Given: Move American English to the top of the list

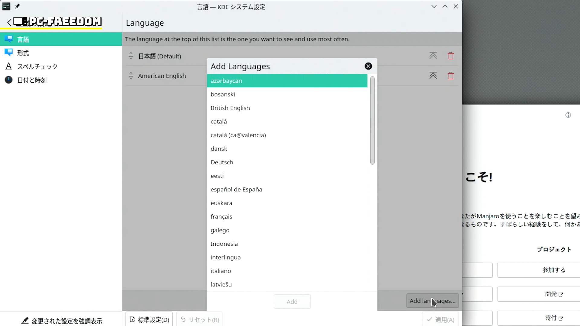Looking at the screenshot, I should (x=433, y=75).
